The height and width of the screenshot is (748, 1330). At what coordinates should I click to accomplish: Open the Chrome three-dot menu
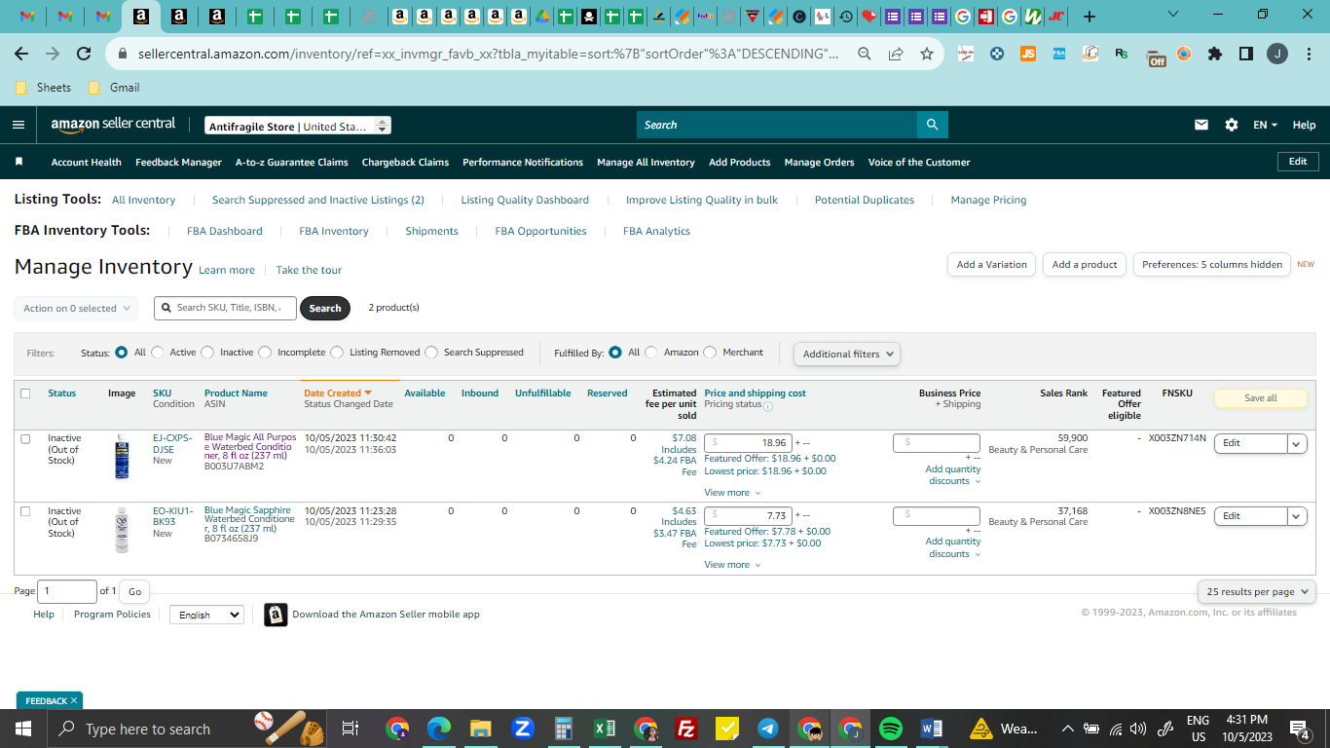[x=1308, y=54]
